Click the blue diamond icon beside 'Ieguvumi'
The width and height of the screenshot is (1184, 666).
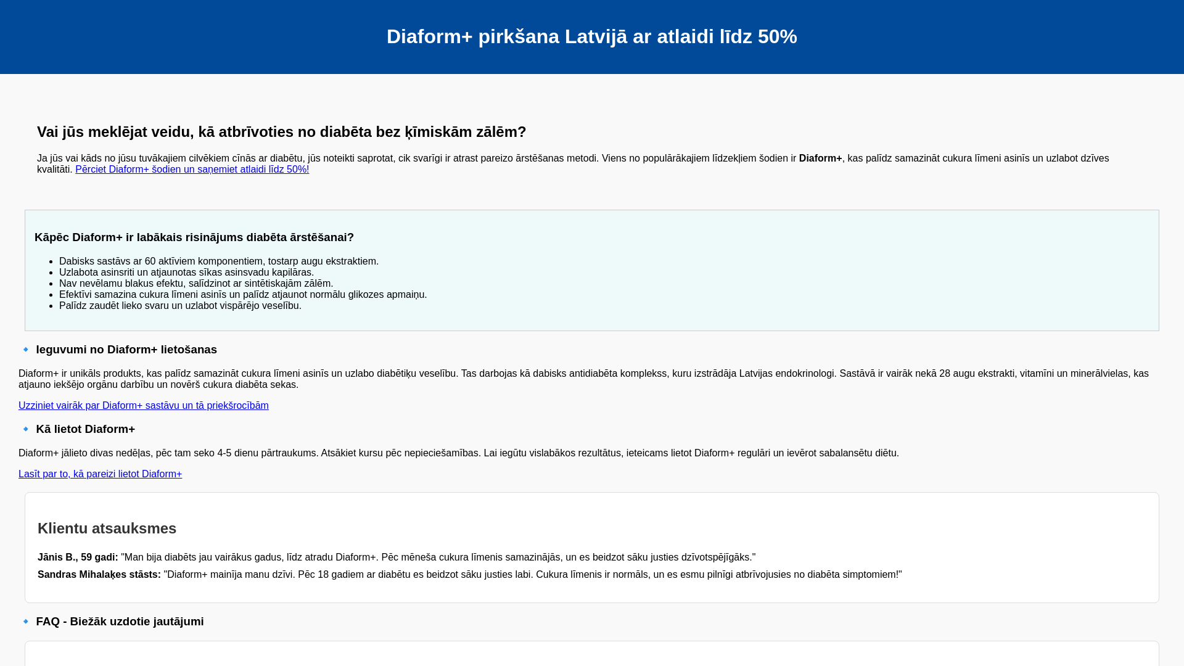(26, 350)
